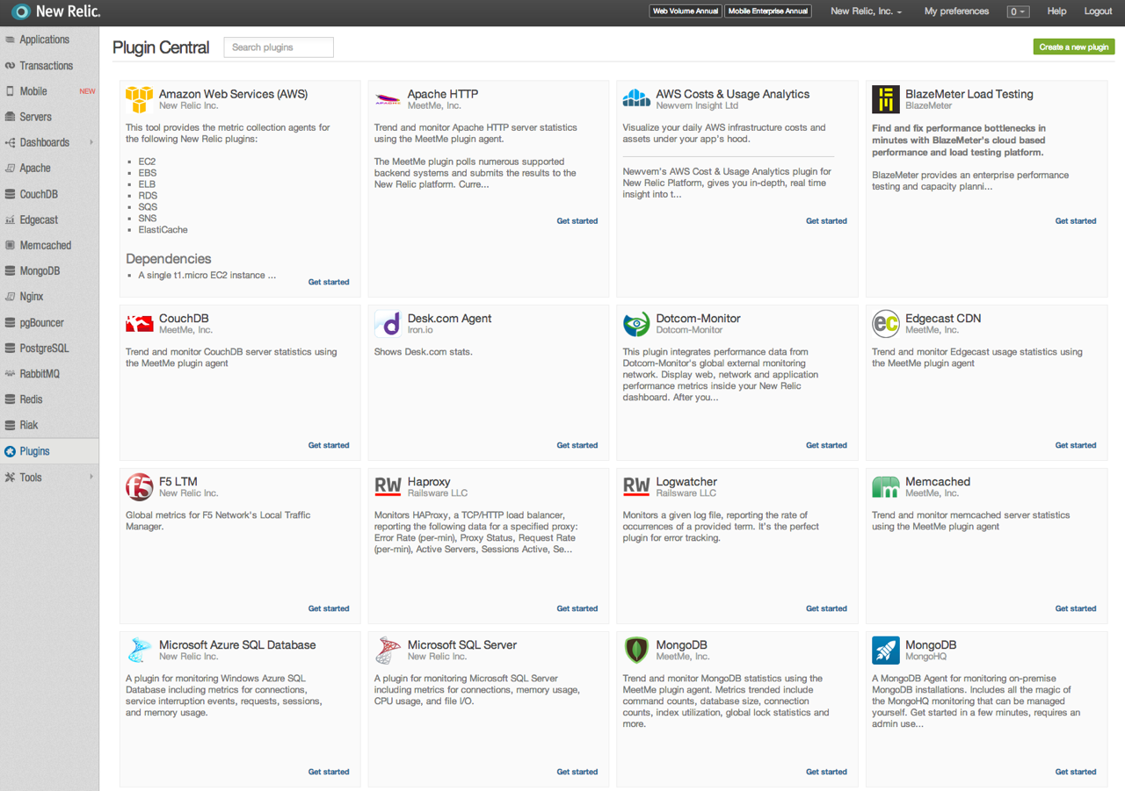
Task: Click the Transactions sidebar icon
Action: (10, 66)
